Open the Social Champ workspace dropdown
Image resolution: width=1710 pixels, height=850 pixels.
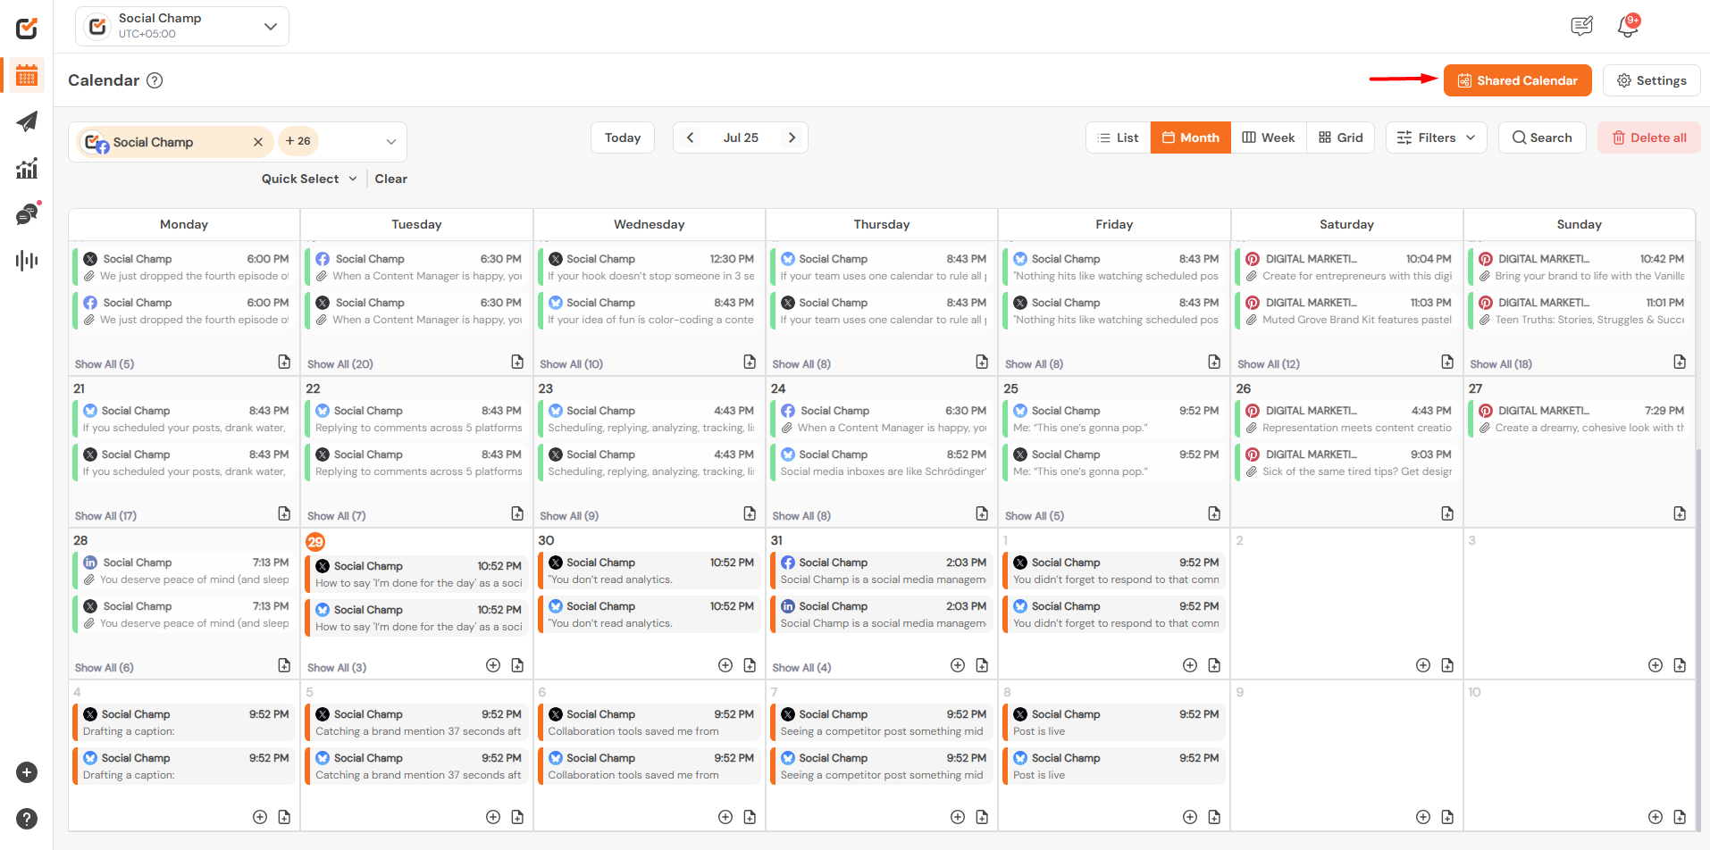(x=182, y=27)
